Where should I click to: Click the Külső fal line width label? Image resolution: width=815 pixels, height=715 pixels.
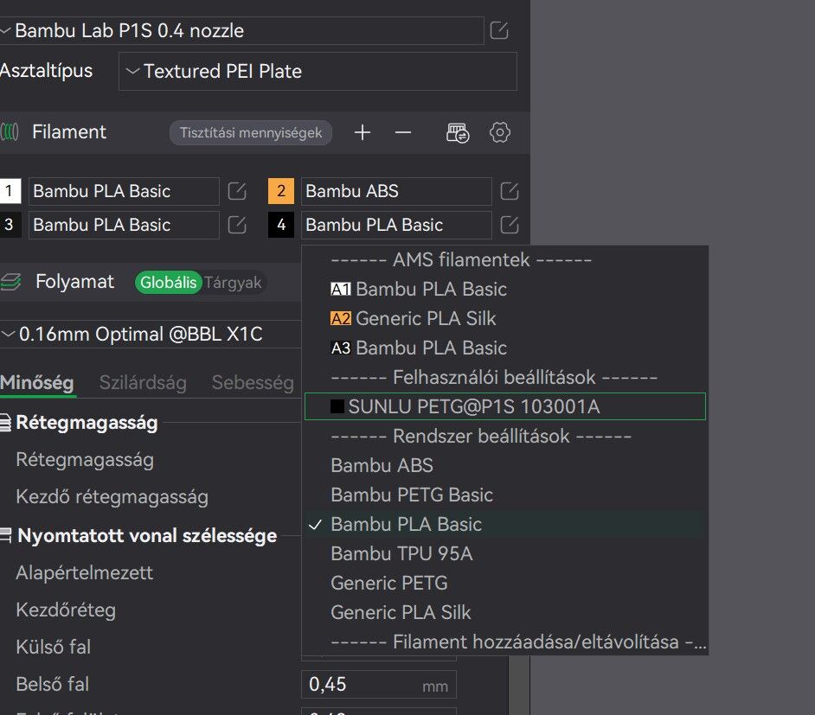pyautogui.click(x=53, y=647)
